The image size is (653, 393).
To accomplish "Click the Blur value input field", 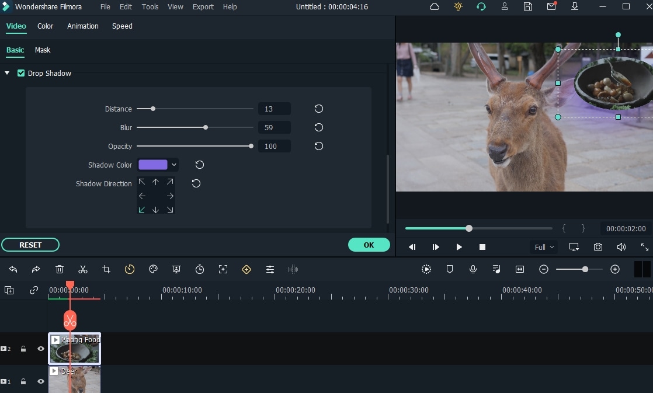I will click(274, 127).
